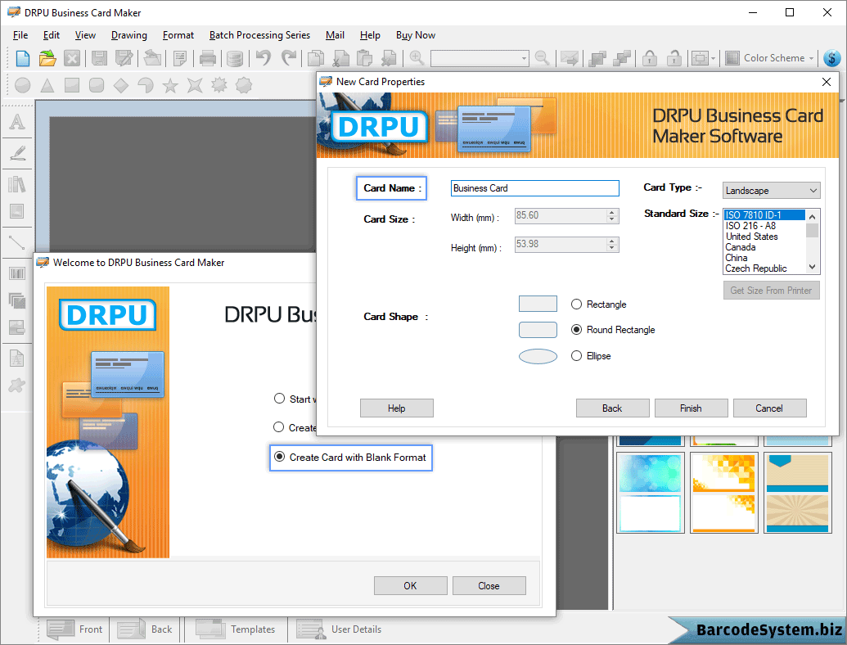Click Finish in New Card Properties
This screenshot has height=645, width=847.
[691, 408]
